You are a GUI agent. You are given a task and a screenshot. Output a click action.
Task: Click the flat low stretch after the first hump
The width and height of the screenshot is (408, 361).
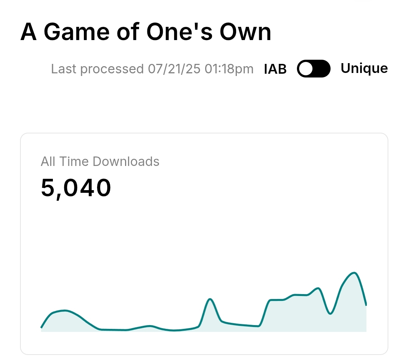tap(113, 330)
